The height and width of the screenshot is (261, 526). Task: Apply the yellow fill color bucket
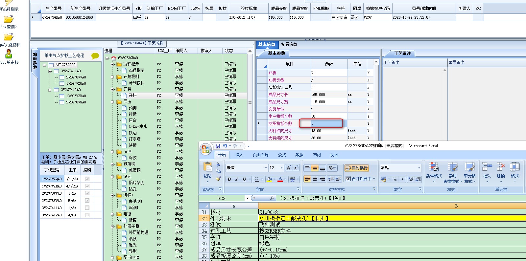(269, 179)
